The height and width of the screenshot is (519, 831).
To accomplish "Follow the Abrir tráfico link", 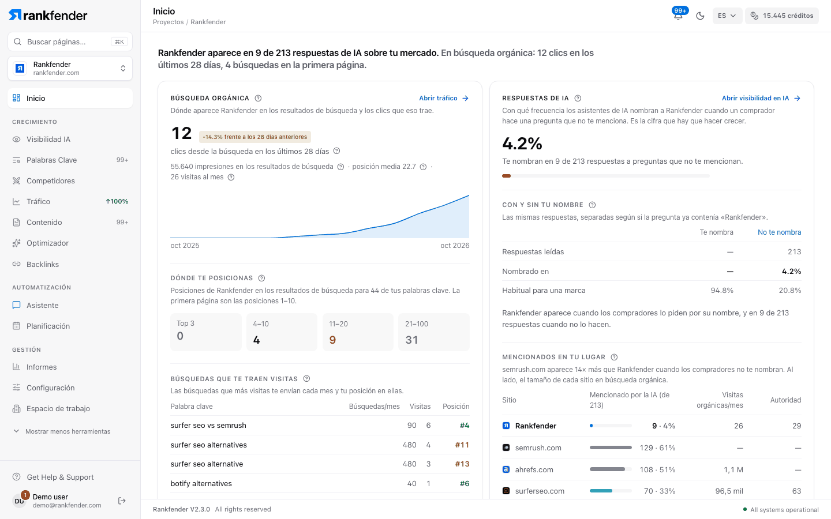I will pyautogui.click(x=444, y=98).
